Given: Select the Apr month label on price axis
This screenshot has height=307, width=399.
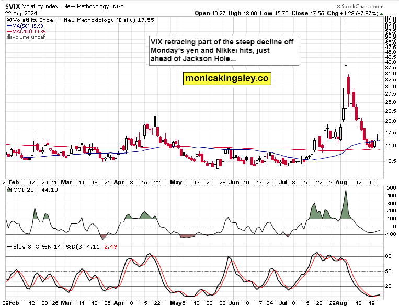Looking at the screenshot, I should coord(119,183).
